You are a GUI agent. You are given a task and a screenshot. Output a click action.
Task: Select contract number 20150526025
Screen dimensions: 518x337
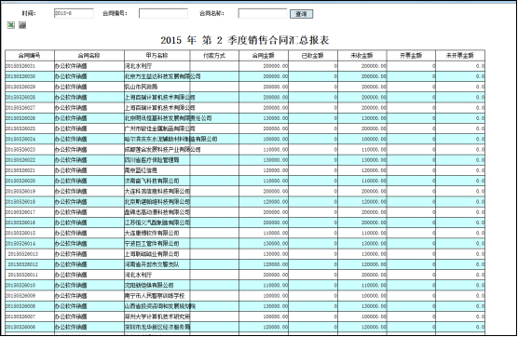[x=20, y=128]
